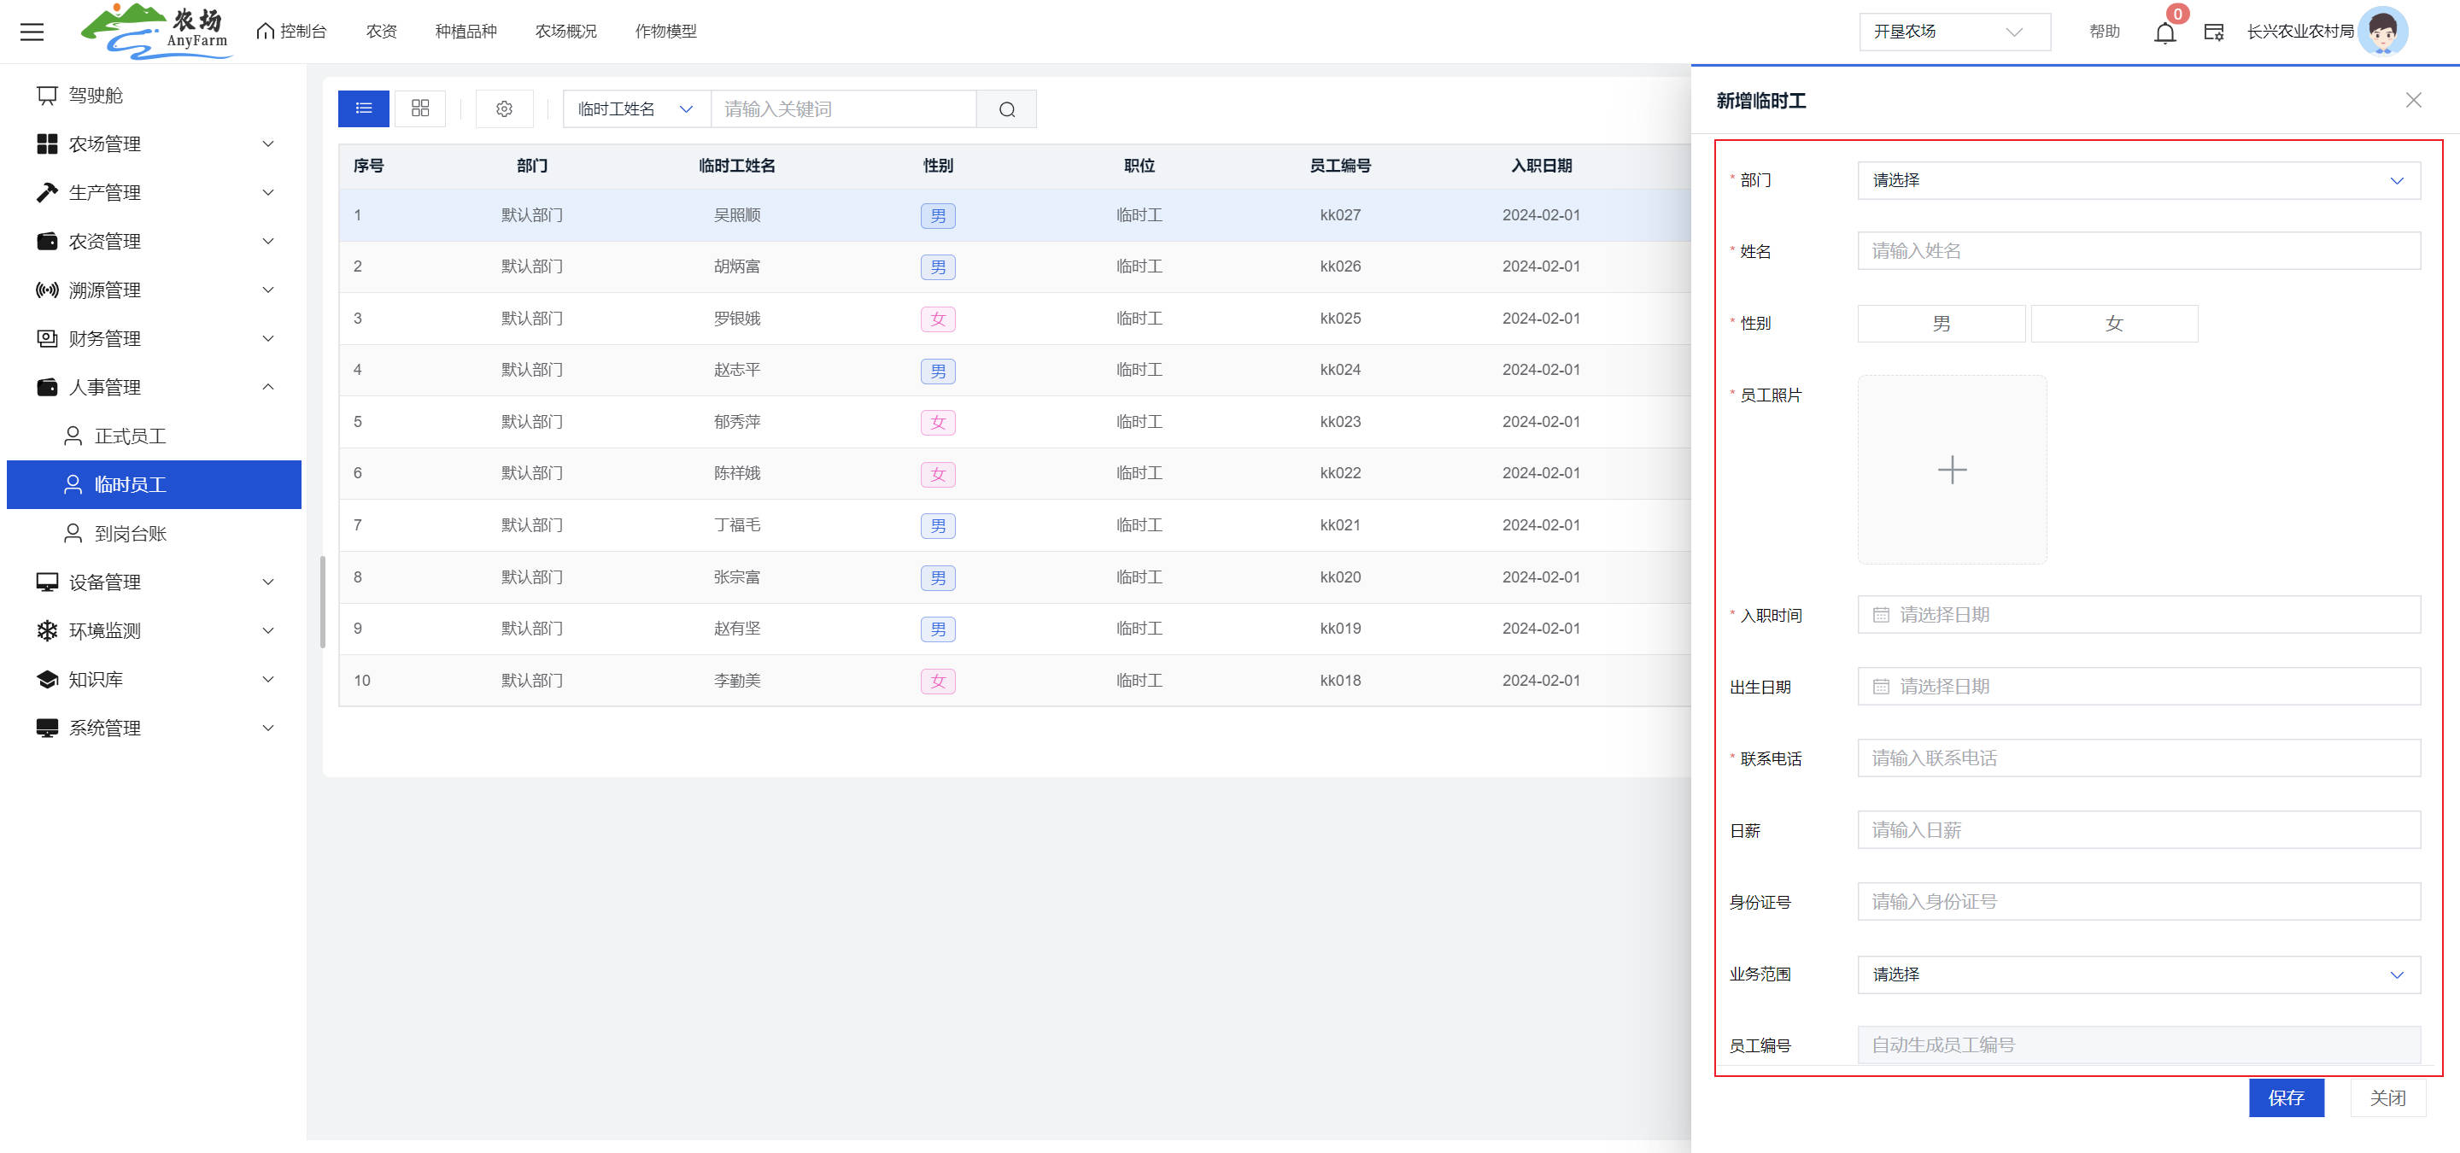Viewport: 2460px width, 1153px height.
Task: Open the 部门 dropdown in form
Action: 2137,180
